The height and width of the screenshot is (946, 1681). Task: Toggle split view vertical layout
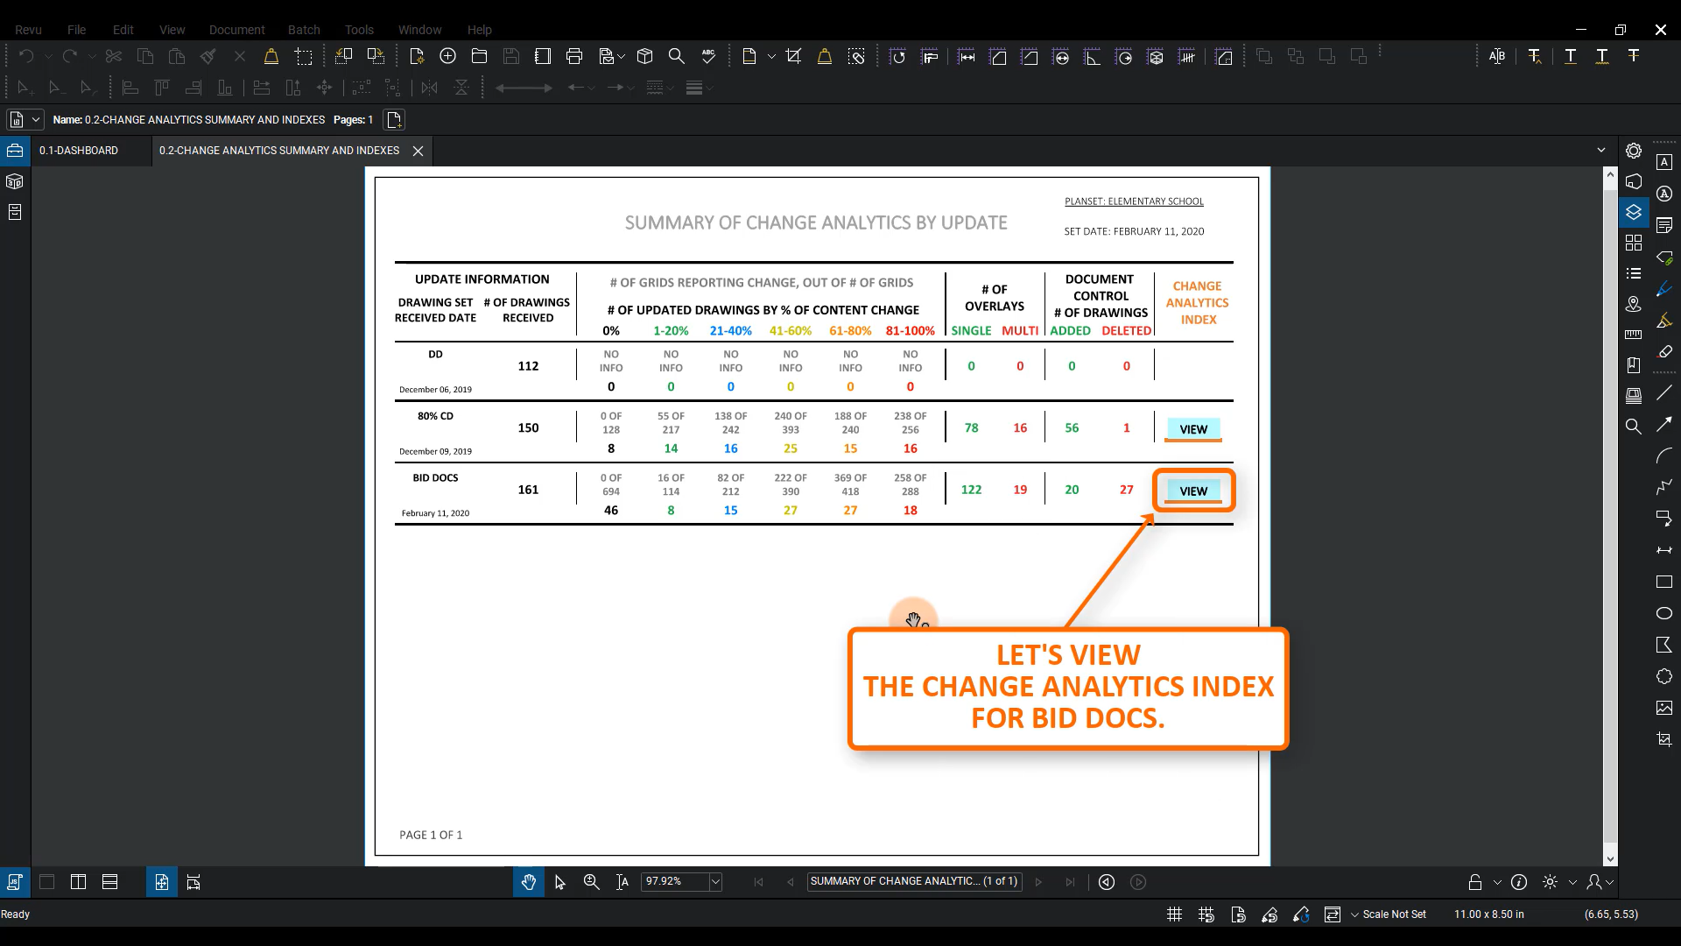(78, 882)
